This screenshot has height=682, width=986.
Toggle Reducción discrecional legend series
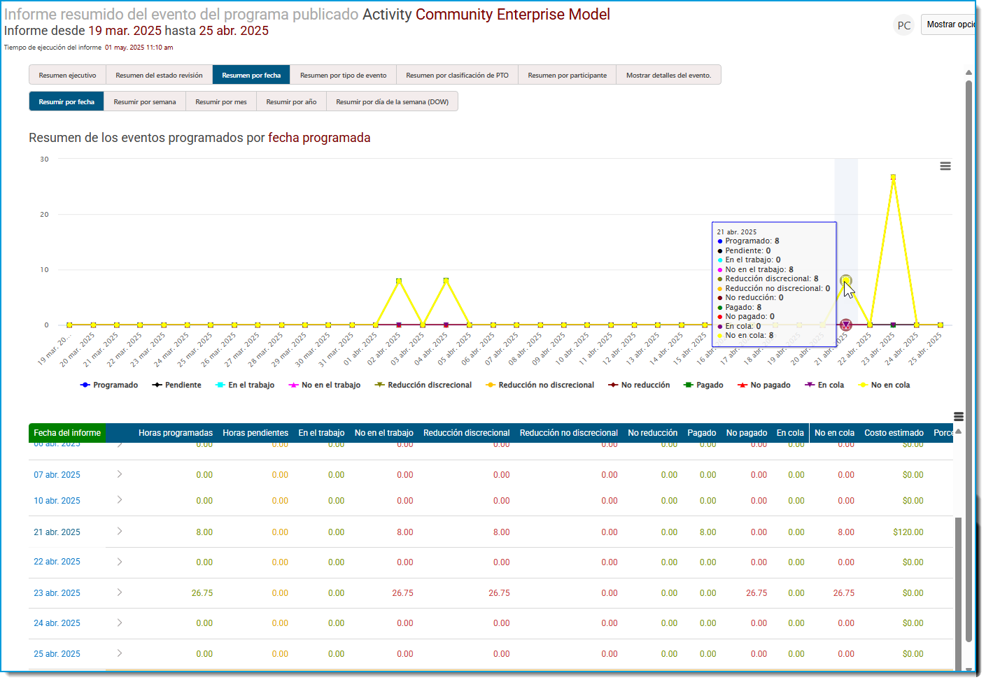423,385
